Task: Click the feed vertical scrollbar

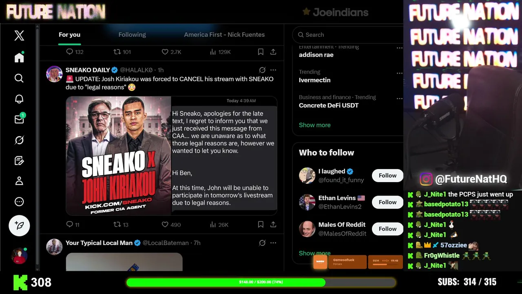Action: [x=38, y=147]
